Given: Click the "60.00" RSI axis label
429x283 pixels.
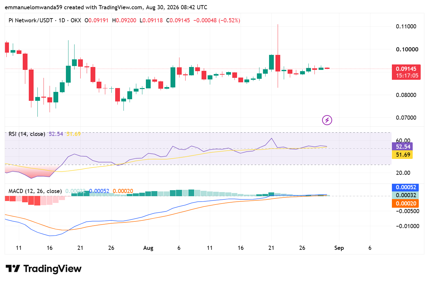Looking at the screenshot, I should [403, 140].
